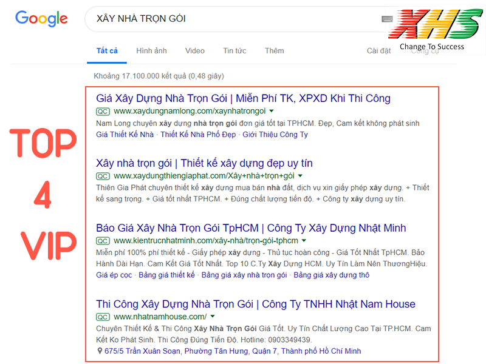Click the Thiết Kế Nhà Phố Đẹp sitelink

198,135
